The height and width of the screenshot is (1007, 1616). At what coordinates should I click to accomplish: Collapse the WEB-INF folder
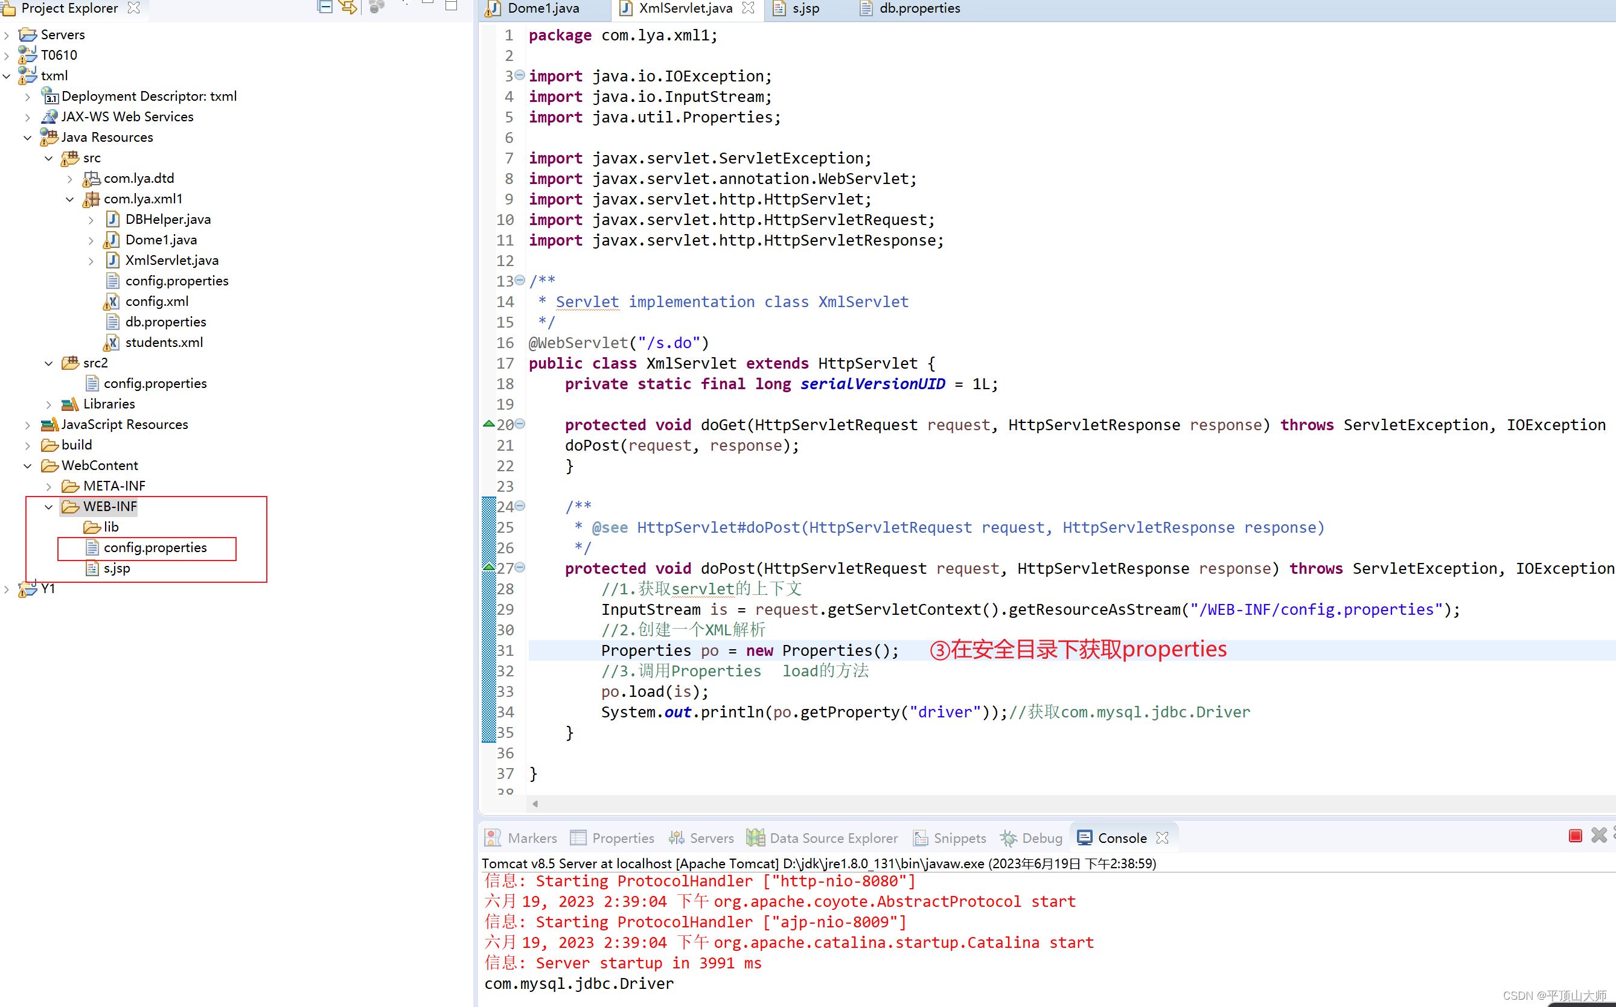(x=48, y=506)
